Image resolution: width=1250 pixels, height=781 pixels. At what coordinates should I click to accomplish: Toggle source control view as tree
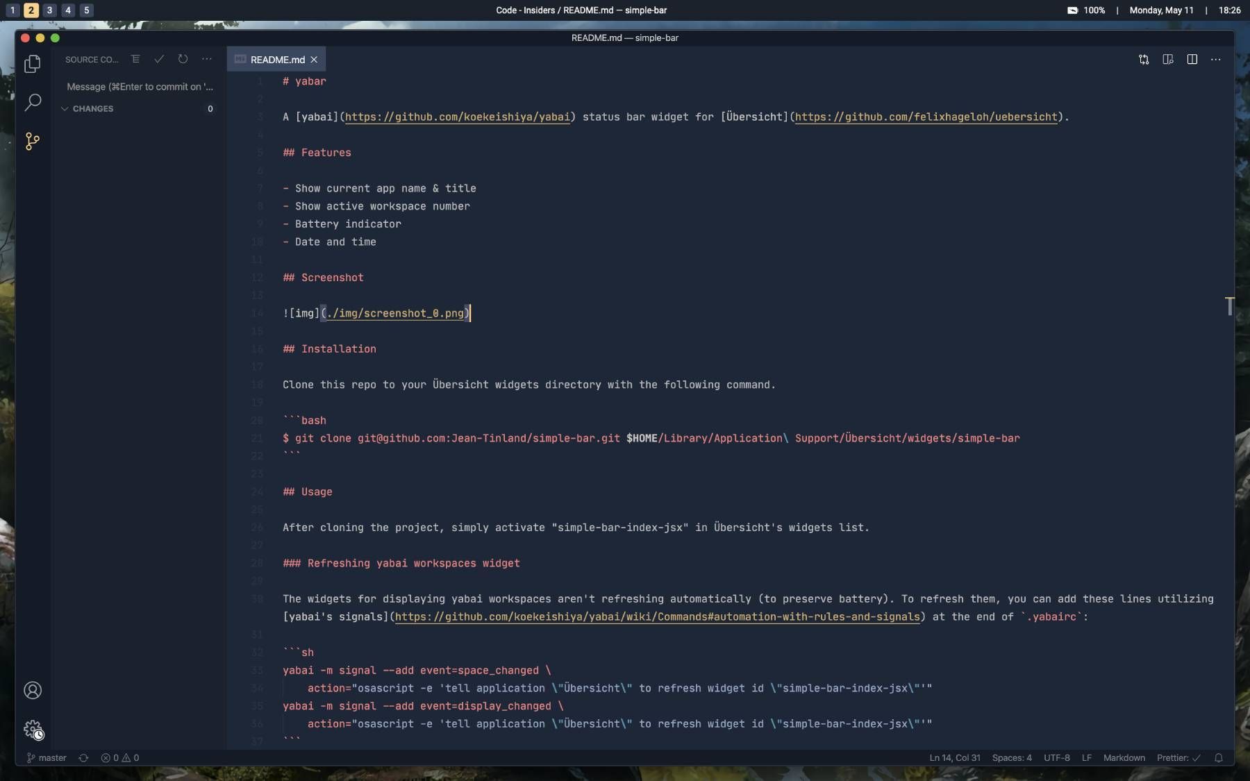[x=135, y=60]
